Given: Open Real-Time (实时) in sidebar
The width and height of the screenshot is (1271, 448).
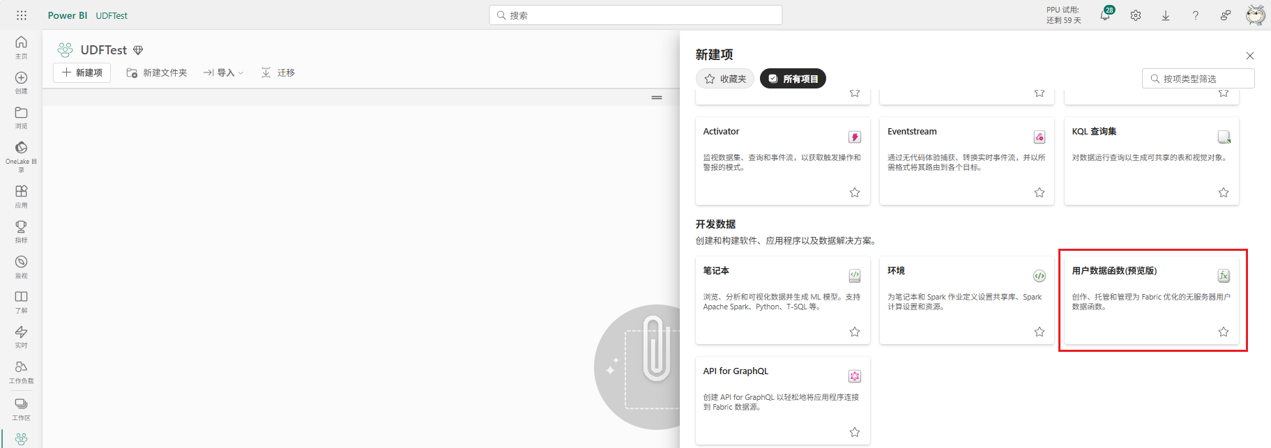Looking at the screenshot, I should 22,337.
